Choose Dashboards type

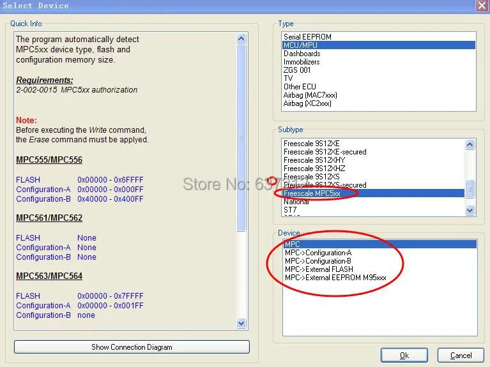point(378,54)
